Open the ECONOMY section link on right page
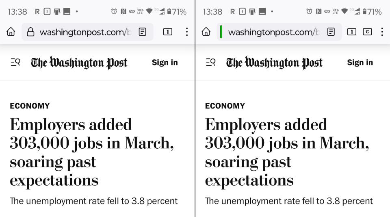Image resolution: width=390 pixels, height=217 pixels. [225, 106]
